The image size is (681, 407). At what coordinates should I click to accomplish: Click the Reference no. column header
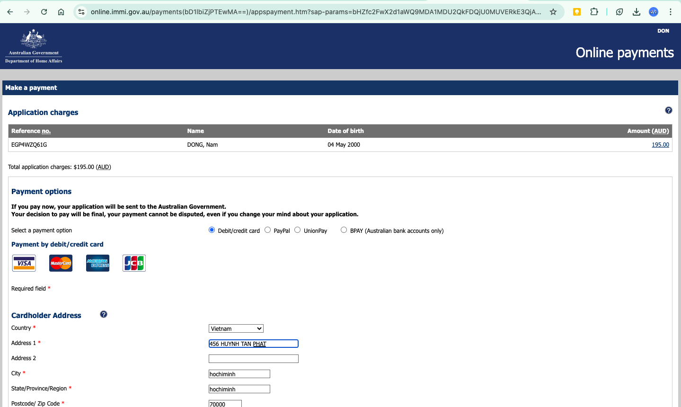tap(31, 131)
